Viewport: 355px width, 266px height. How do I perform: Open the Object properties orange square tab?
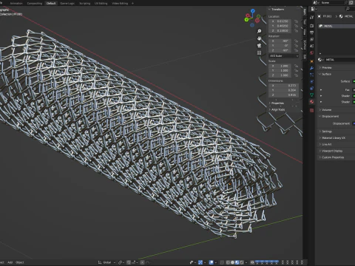pyautogui.click(x=312, y=61)
